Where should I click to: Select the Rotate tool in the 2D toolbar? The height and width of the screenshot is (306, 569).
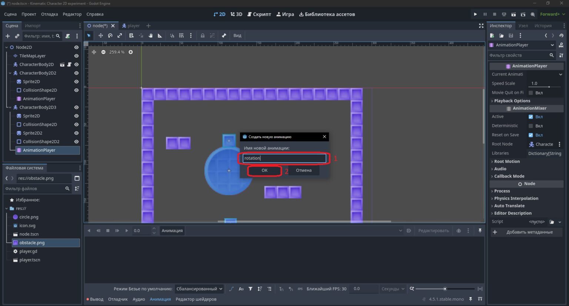pyautogui.click(x=110, y=35)
